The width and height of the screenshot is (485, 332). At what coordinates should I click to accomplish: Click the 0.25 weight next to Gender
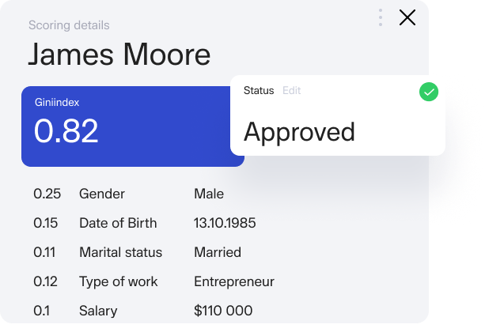(47, 194)
